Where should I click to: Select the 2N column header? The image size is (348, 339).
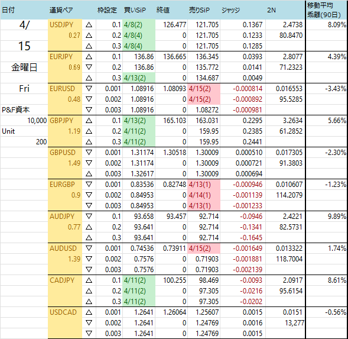tap(271, 10)
